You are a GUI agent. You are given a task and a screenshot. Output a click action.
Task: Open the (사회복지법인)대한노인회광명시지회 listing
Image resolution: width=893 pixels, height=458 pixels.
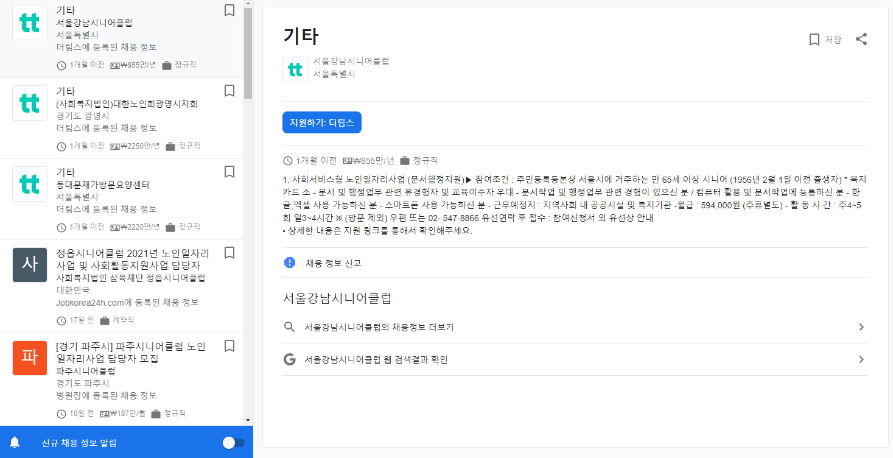pos(122,118)
